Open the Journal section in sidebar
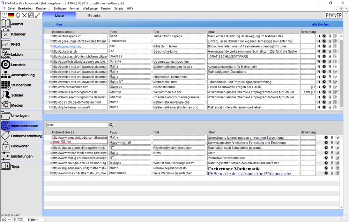Viewport: 349px width, 222px height. pyautogui.click(x=21, y=24)
